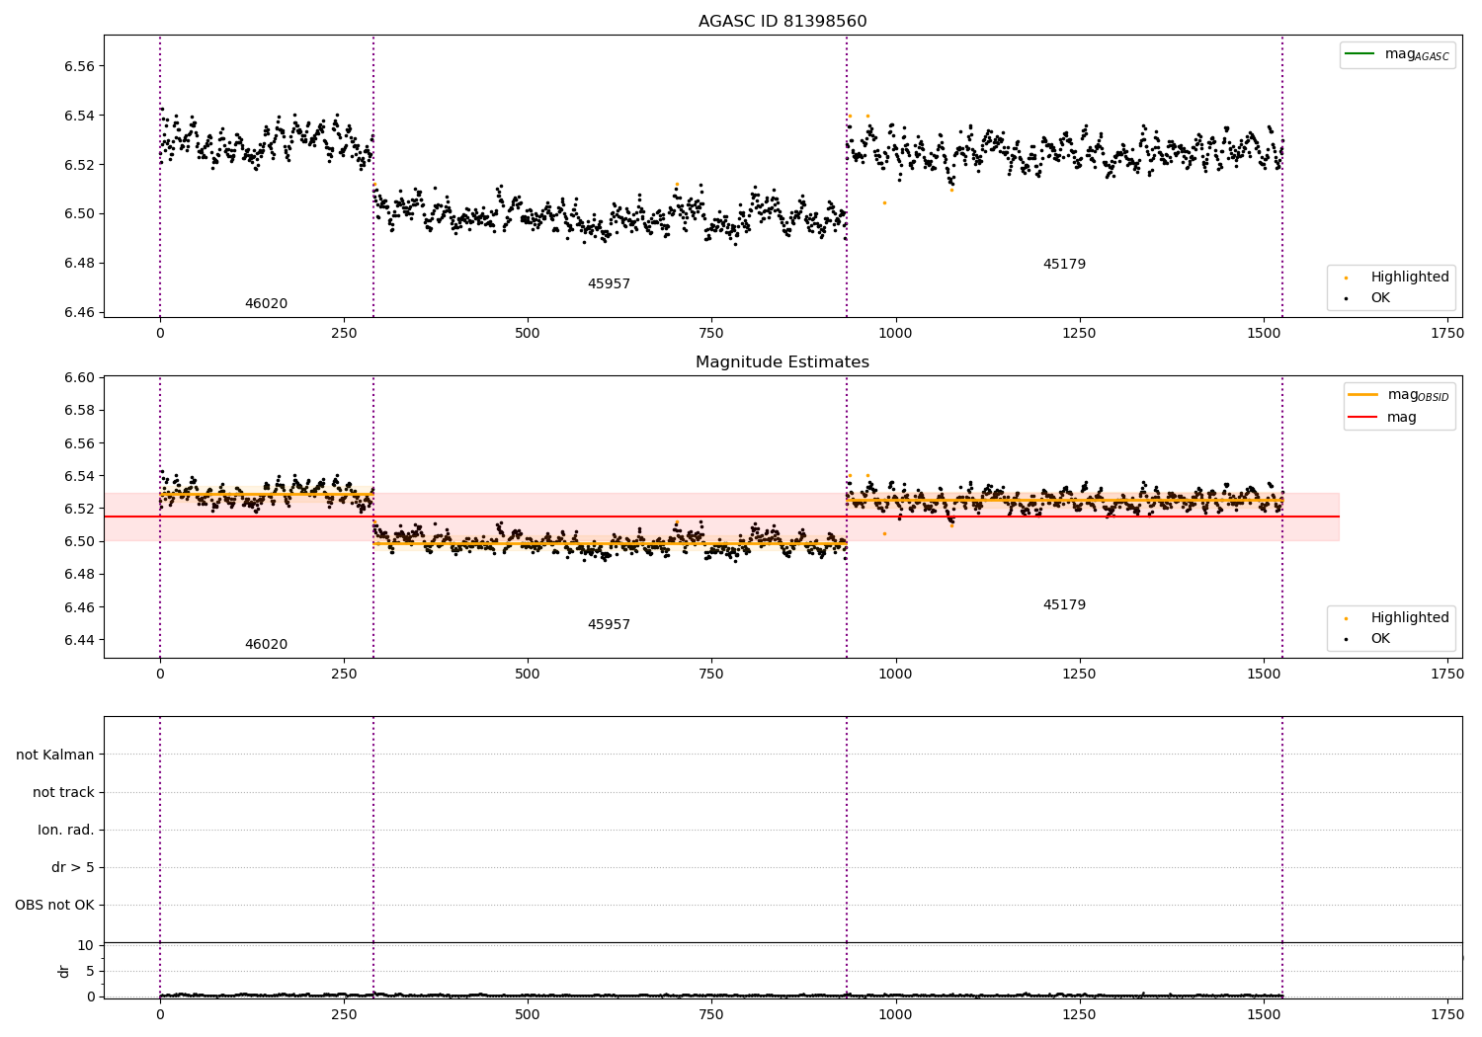
Task: Click the 750 x-axis tick under the middle plot
Action: [x=711, y=675]
